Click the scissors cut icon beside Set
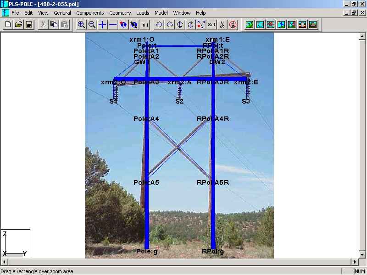This screenshot has height=275, width=367. [222, 25]
